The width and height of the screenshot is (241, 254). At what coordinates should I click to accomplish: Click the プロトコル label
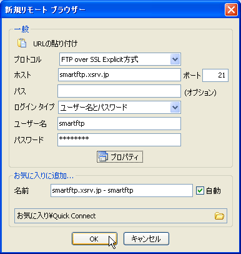27,59
